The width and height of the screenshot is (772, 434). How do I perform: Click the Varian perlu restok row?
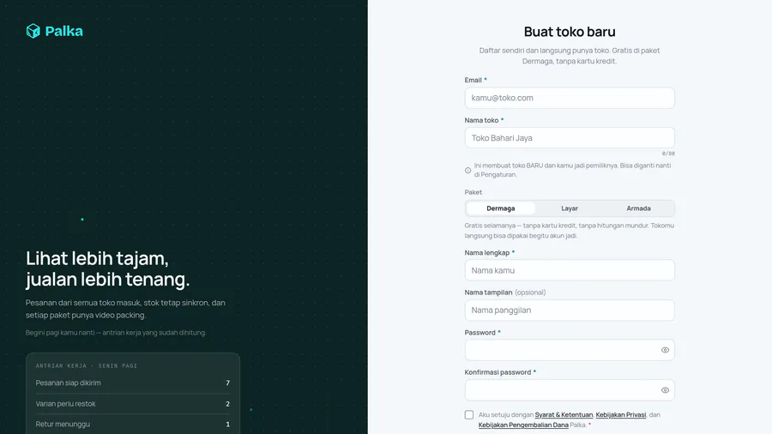(133, 403)
